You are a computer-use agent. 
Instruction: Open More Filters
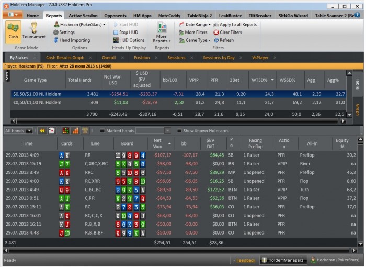click(193, 32)
